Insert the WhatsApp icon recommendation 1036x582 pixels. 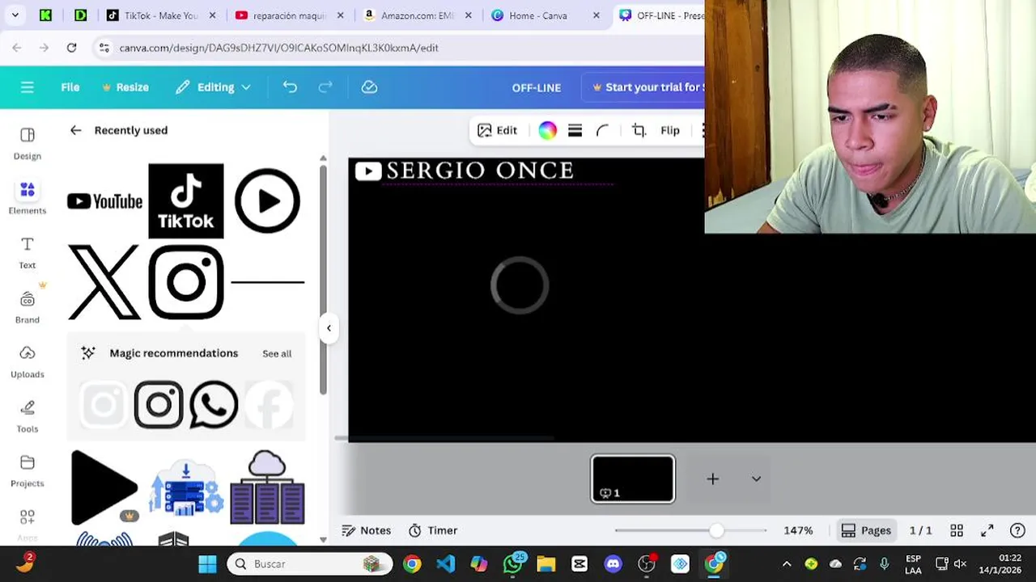tap(214, 404)
